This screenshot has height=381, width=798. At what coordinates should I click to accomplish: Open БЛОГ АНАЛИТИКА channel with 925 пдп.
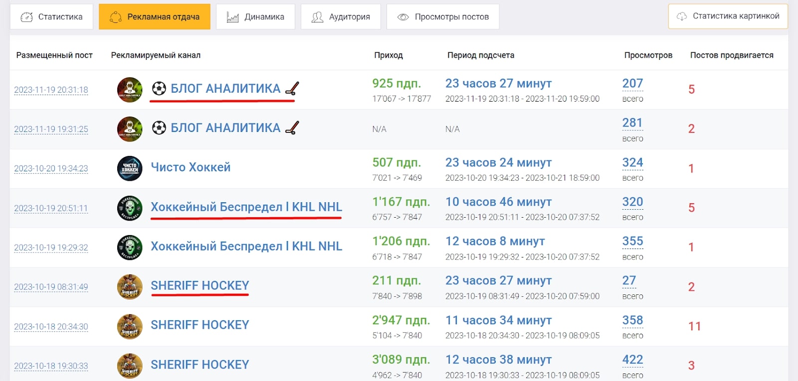tap(225, 88)
